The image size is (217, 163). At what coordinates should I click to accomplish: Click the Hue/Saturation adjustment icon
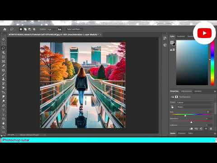[172, 97]
